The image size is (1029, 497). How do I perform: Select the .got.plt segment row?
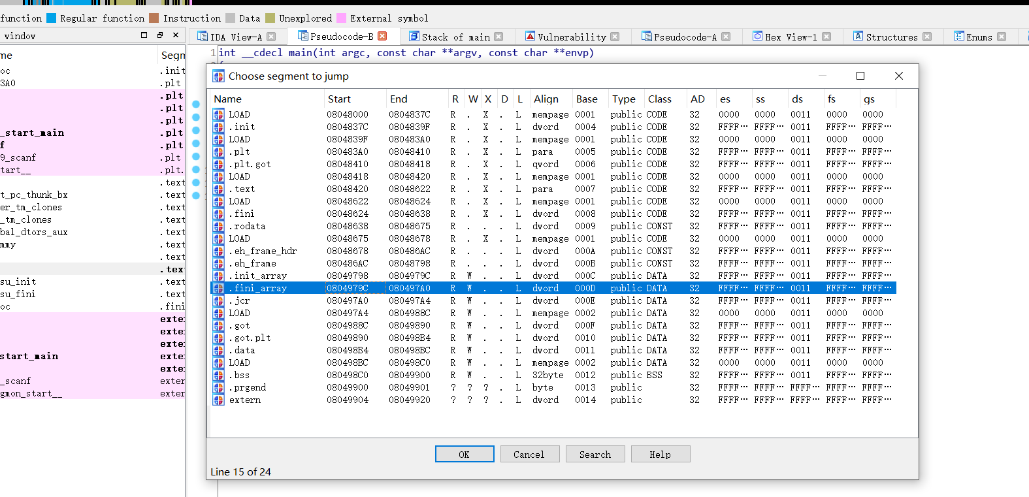[x=553, y=338]
